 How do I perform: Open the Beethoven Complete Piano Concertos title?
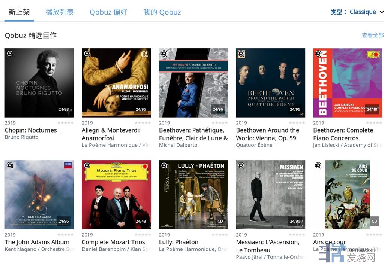[x=343, y=134]
